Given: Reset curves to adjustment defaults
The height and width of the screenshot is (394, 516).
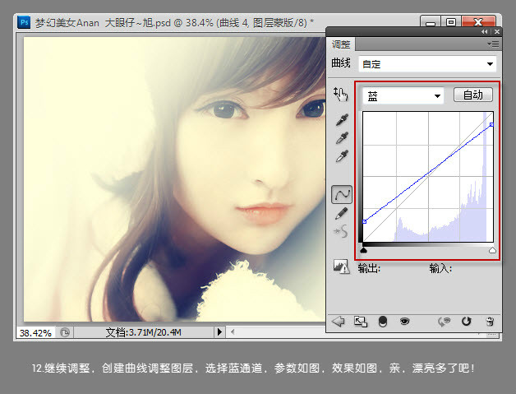Looking at the screenshot, I should 468,321.
